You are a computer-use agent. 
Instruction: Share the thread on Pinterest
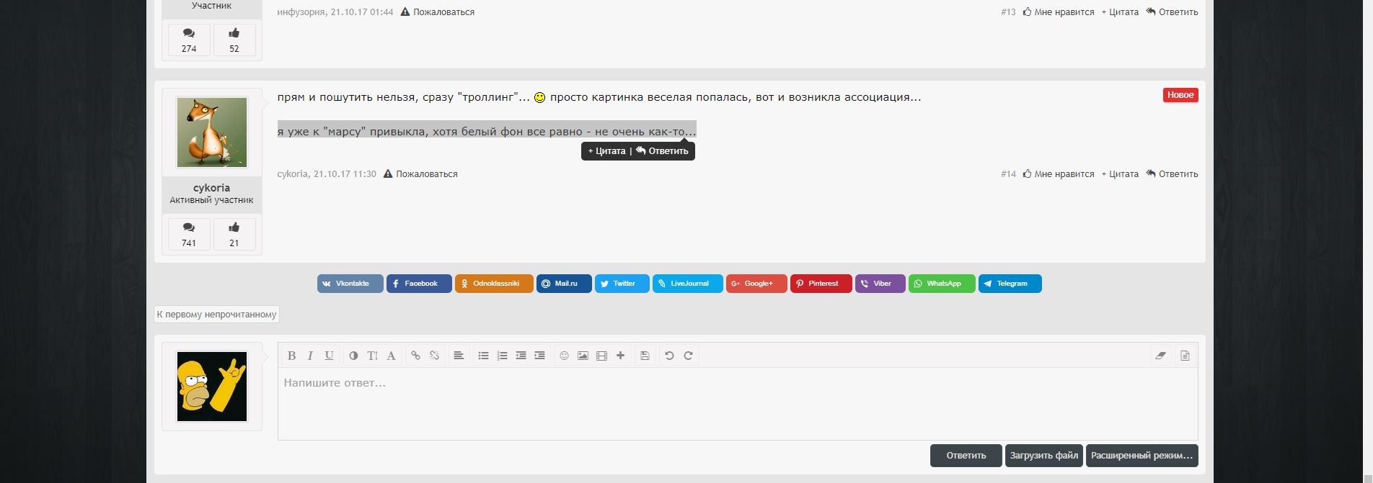(821, 284)
